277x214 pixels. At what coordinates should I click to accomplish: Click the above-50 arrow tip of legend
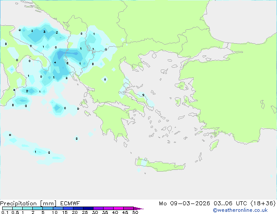click(138, 208)
